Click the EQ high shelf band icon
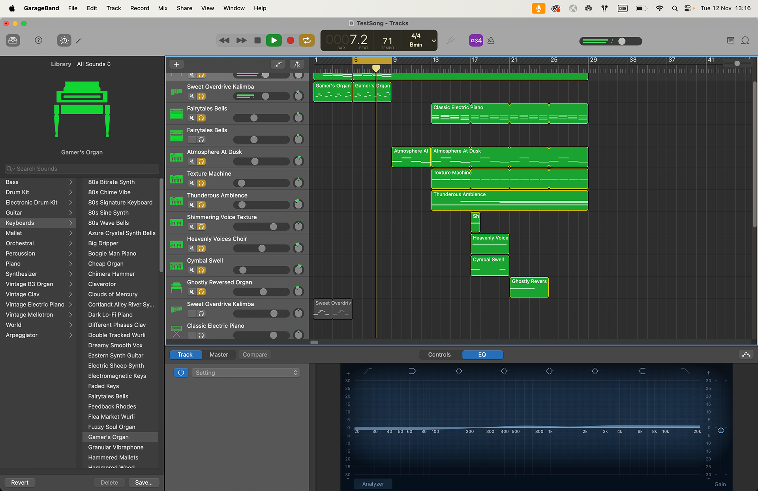 (x=640, y=371)
